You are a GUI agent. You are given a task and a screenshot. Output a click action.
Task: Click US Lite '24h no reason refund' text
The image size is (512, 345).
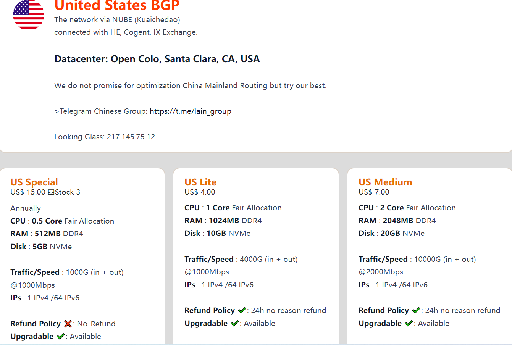click(x=289, y=310)
